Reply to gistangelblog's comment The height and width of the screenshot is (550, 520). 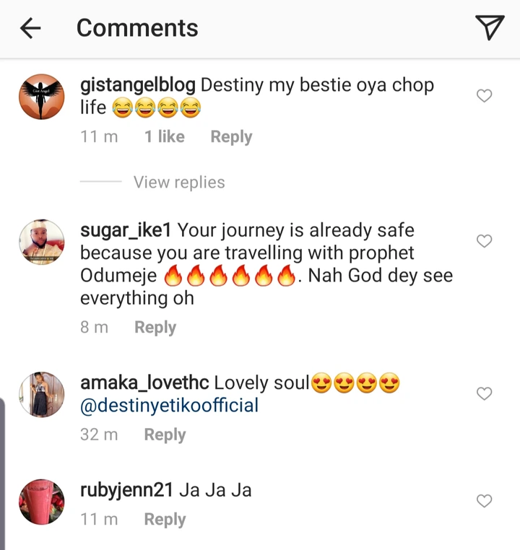[x=231, y=137]
